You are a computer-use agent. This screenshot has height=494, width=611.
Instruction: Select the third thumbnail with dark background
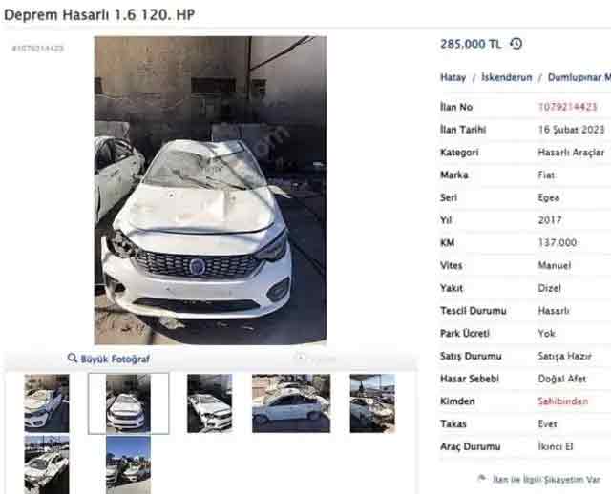[210, 402]
